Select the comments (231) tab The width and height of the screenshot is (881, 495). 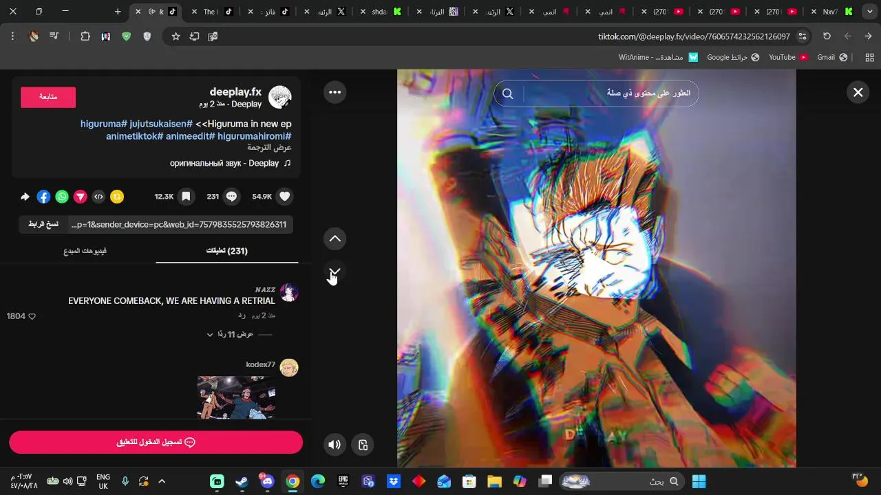pyautogui.click(x=227, y=251)
